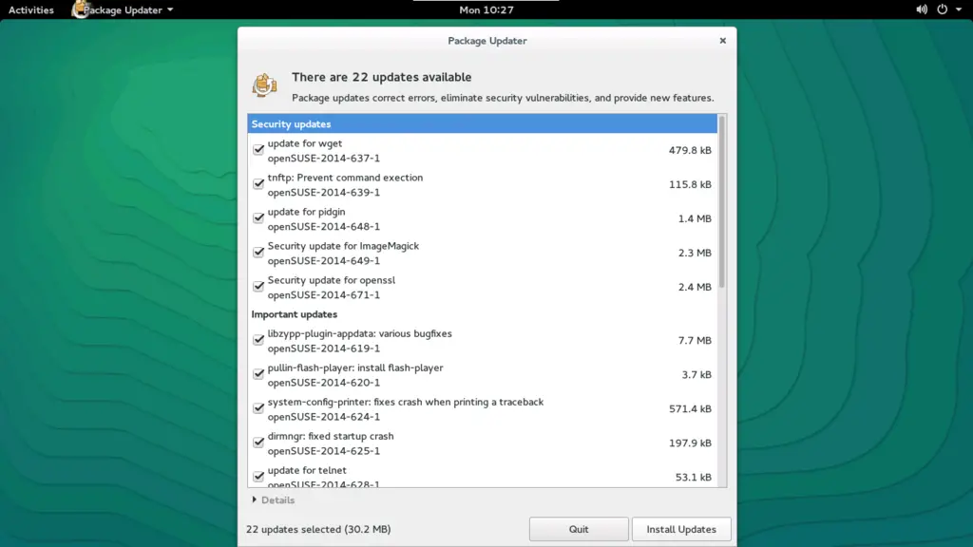Viewport: 973px width, 547px height.
Task: Click the openSUSE-2014-649-1 identifier
Action: [324, 260]
